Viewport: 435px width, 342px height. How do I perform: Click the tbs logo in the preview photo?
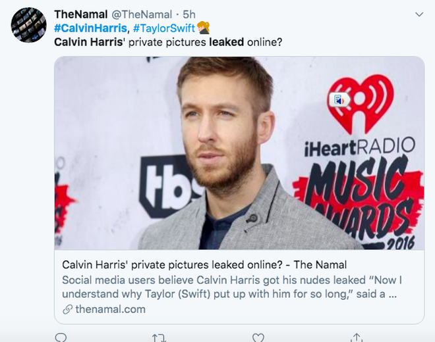(170, 185)
